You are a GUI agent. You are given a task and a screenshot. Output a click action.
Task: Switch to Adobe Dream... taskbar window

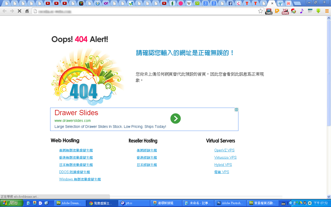[70, 203]
